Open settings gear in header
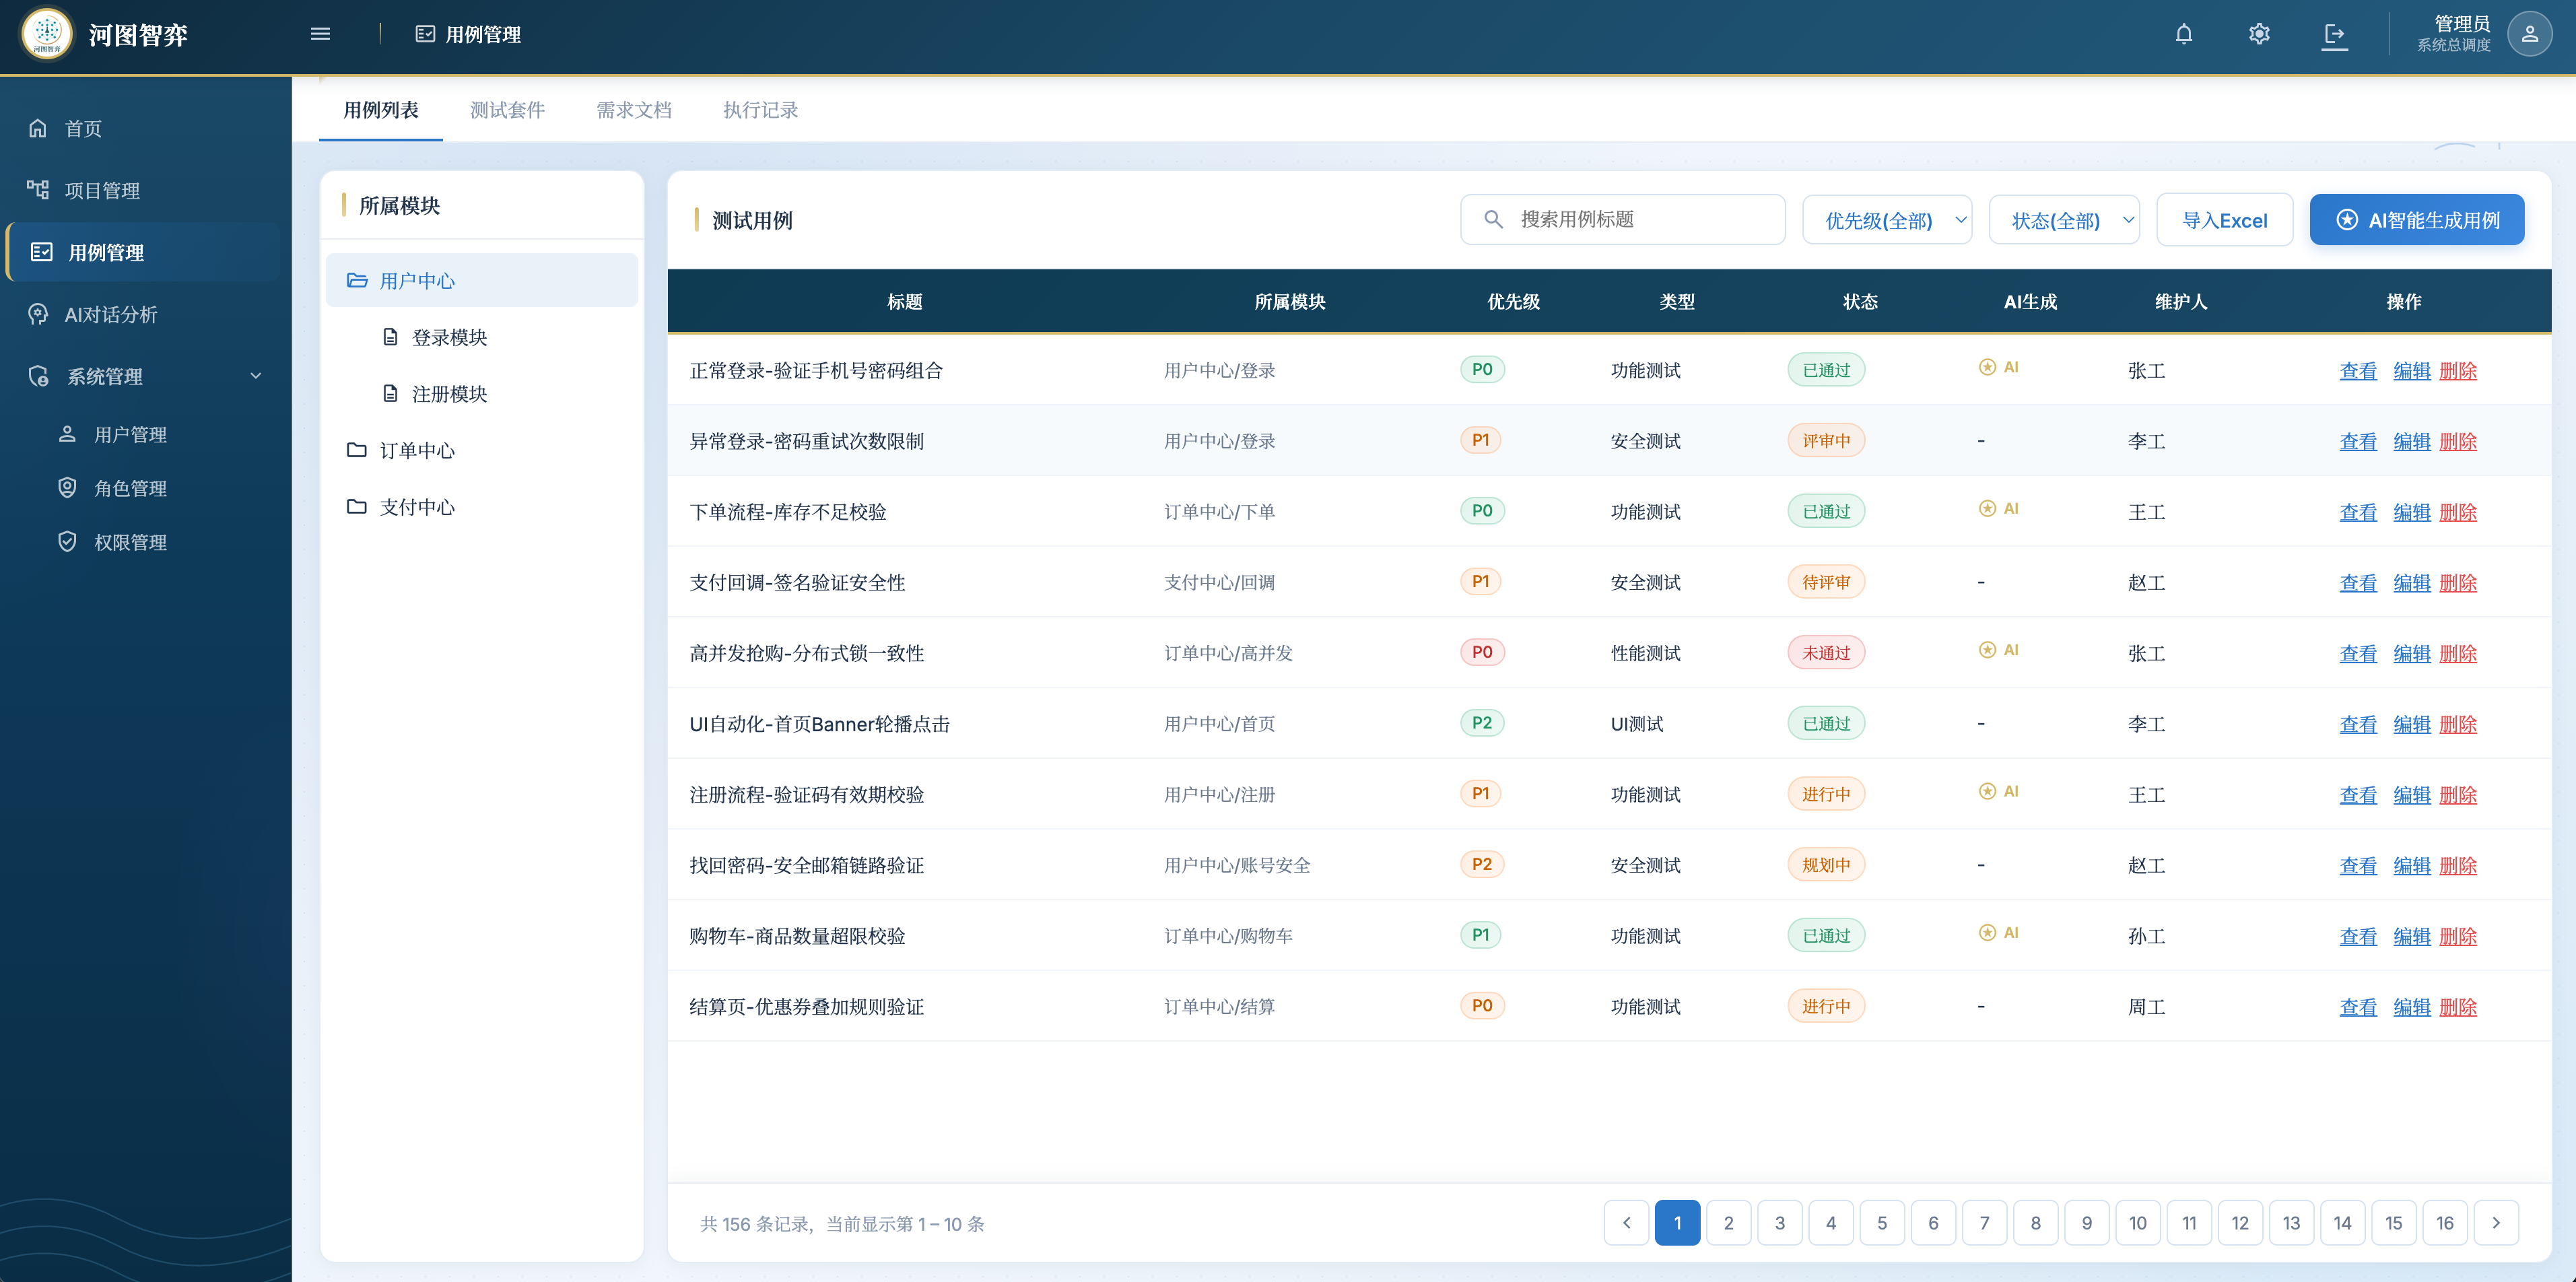This screenshot has width=2576, height=1282. (2259, 34)
